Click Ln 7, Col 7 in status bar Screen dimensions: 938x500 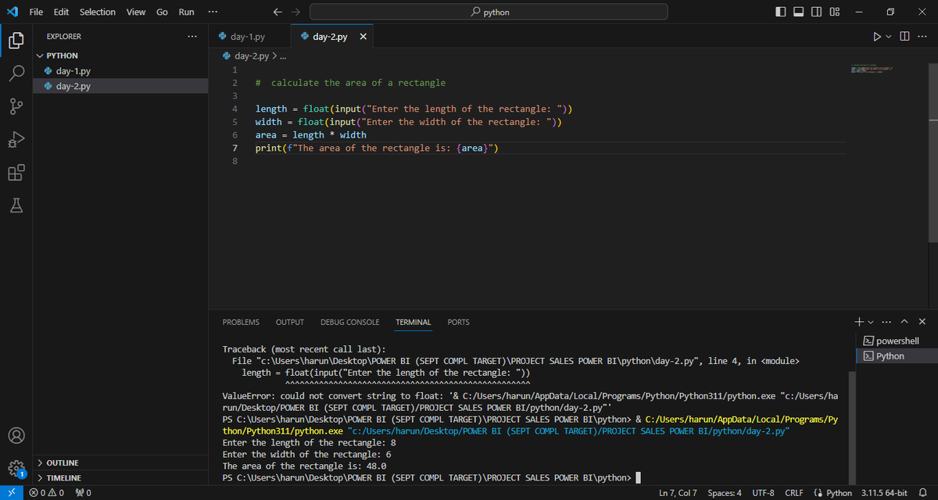point(678,493)
